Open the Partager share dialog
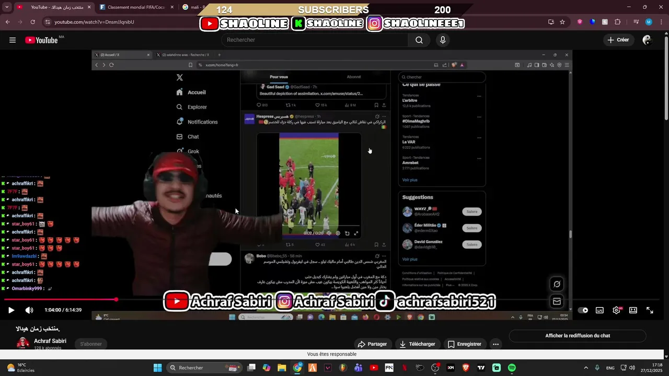Viewport: 669px width, 376px height. (372, 344)
